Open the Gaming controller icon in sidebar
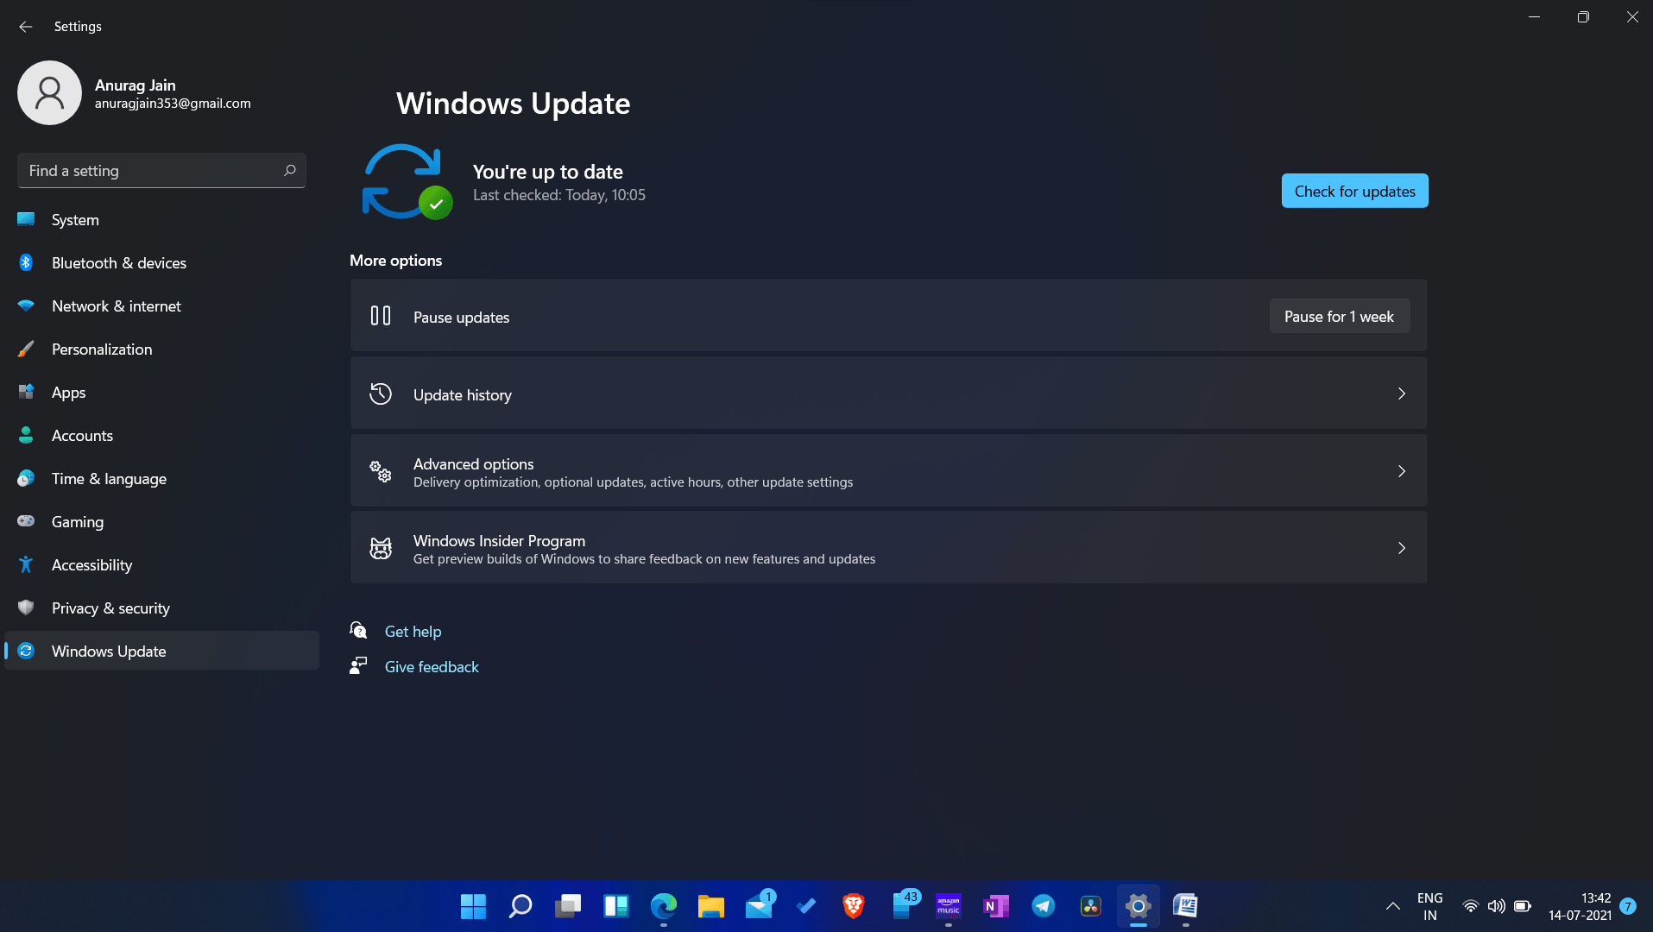Screen dimensions: 1653x932 coord(27,522)
